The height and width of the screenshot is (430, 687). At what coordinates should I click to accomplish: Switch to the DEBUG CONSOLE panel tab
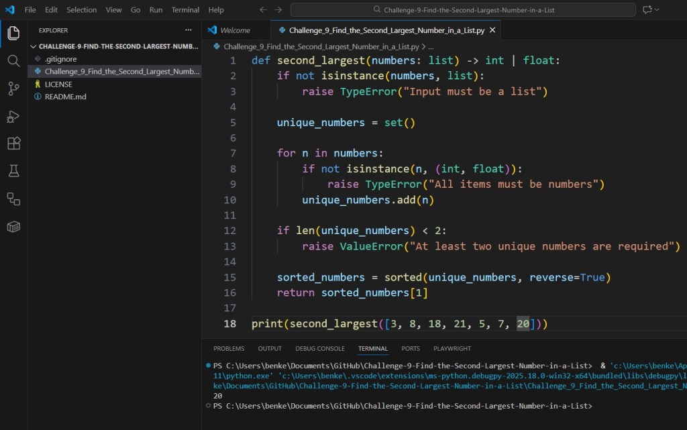pyautogui.click(x=320, y=348)
